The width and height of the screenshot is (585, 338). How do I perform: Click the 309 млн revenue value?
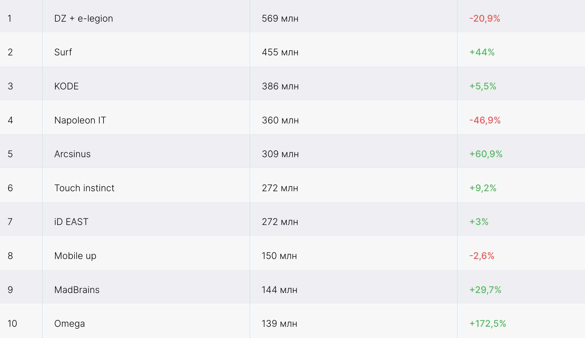280,154
